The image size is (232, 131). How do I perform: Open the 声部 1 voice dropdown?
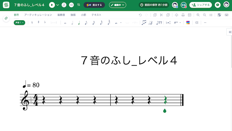[19, 23]
